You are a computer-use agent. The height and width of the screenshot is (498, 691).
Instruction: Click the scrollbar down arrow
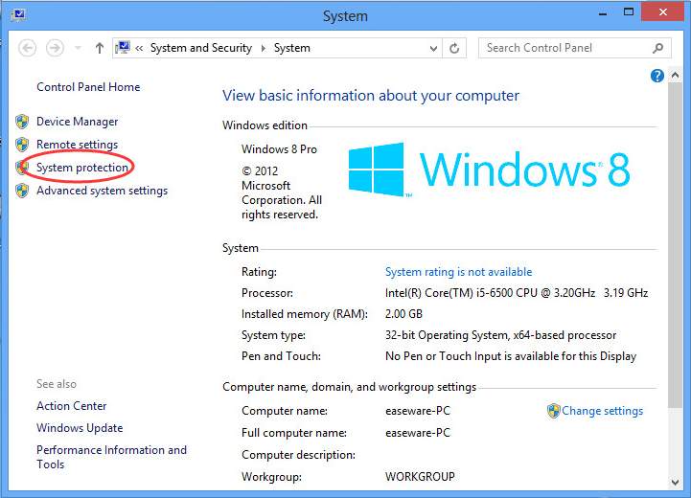click(675, 482)
